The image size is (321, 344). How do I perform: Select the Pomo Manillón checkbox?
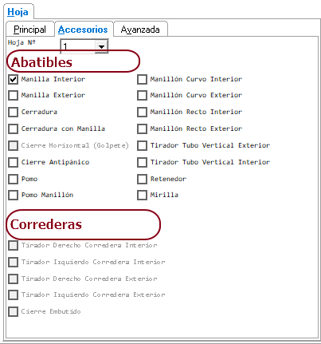point(13,195)
